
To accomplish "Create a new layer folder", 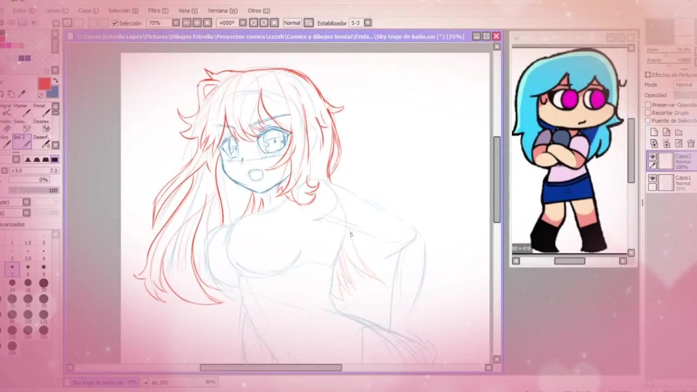I will (678, 132).
